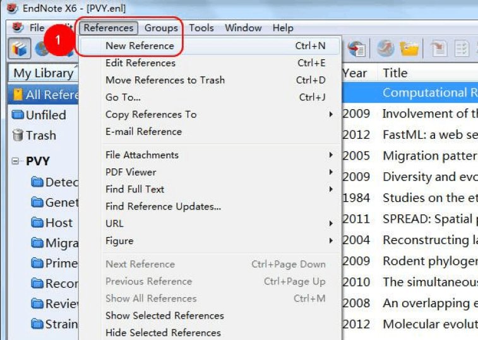The width and height of the screenshot is (478, 340).
Task: Click the Open File folder toolbar icon
Action: tap(409, 49)
